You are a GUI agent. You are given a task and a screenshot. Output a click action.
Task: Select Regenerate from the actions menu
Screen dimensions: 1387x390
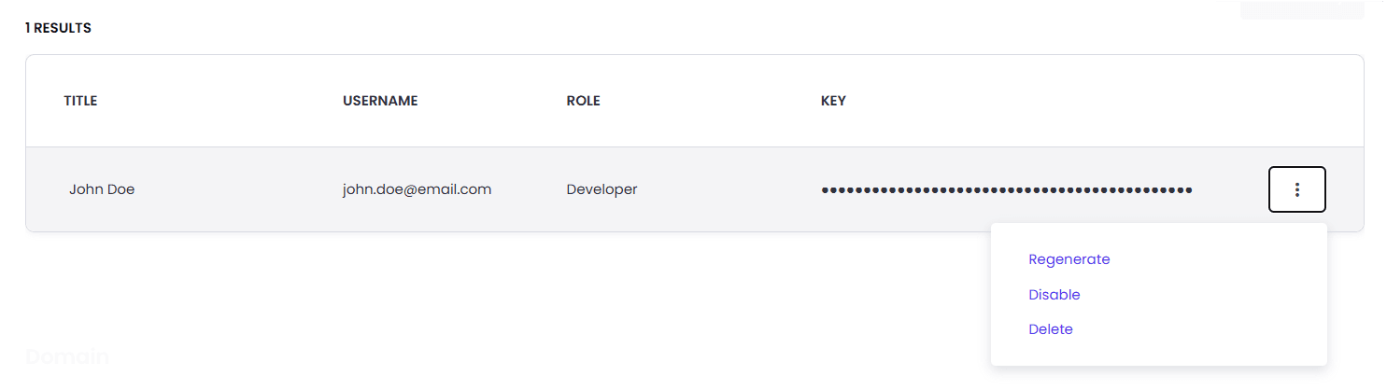click(x=1069, y=259)
